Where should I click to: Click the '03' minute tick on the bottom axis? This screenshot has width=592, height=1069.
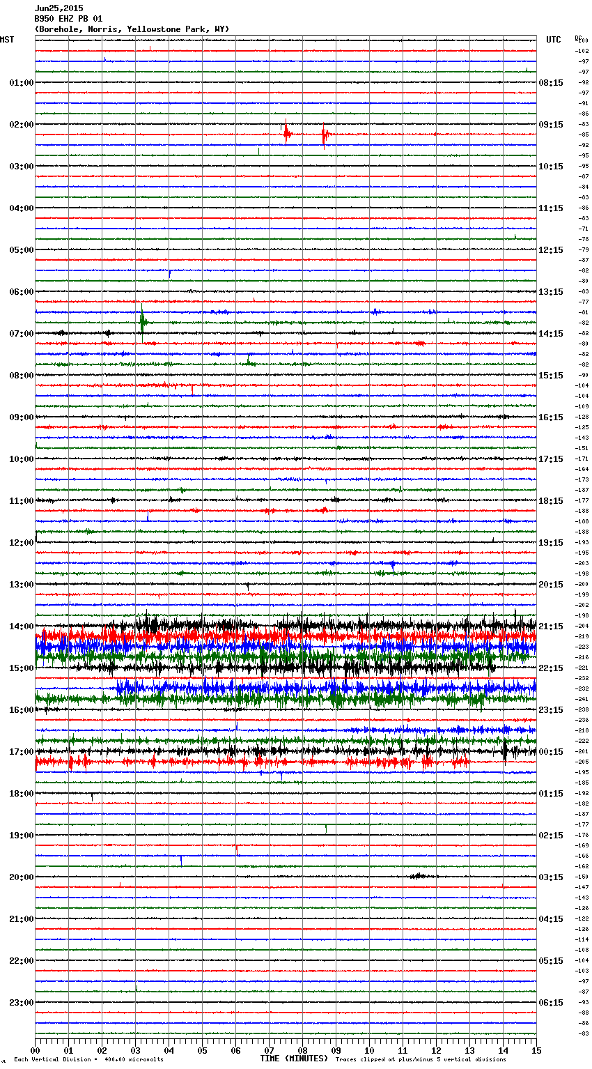[135, 1050]
